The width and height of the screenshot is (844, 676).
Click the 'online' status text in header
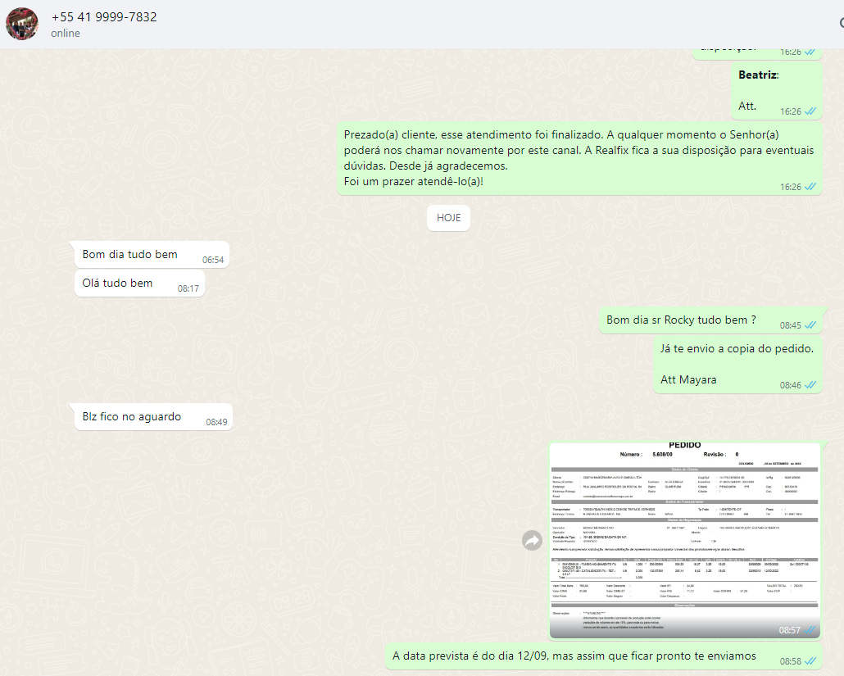tap(66, 34)
